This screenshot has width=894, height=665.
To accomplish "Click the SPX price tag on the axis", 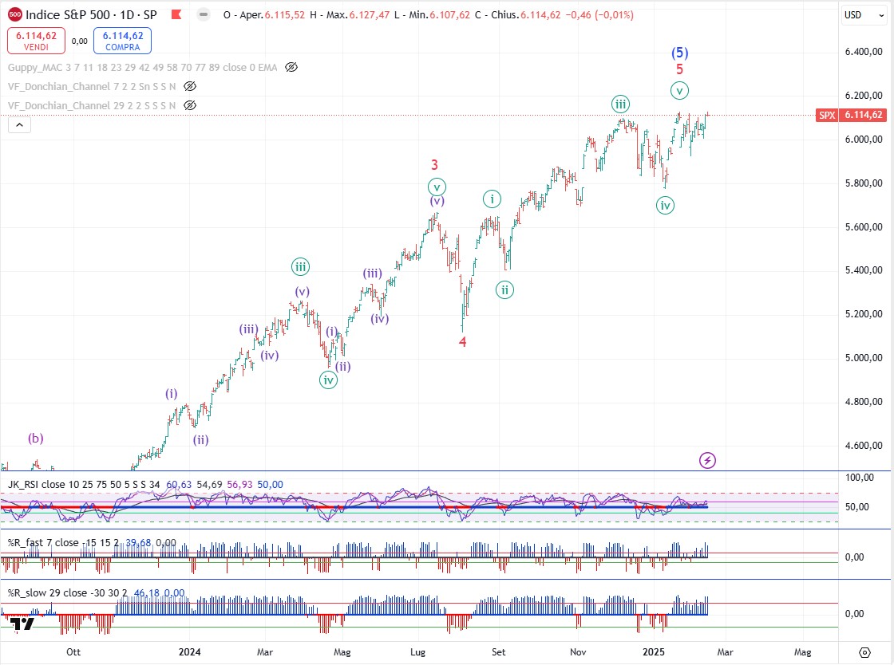I will pyautogui.click(x=851, y=115).
